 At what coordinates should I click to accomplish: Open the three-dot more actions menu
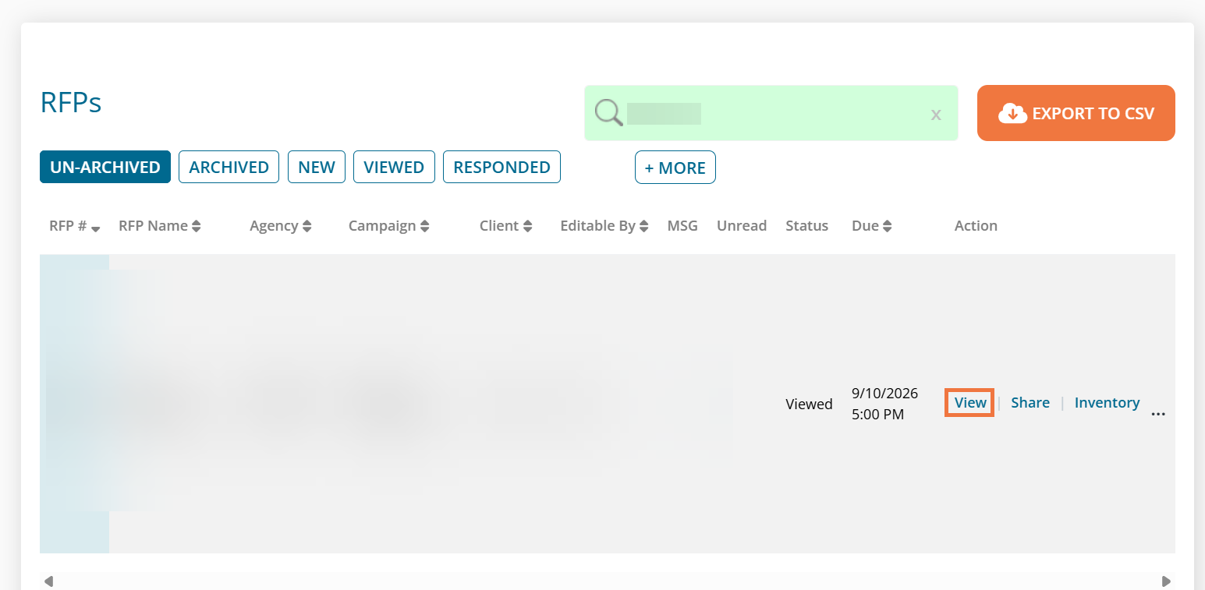pos(1158,414)
